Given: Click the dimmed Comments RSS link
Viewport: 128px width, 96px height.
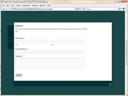Looking at the screenshot, I should [x=101, y=16].
